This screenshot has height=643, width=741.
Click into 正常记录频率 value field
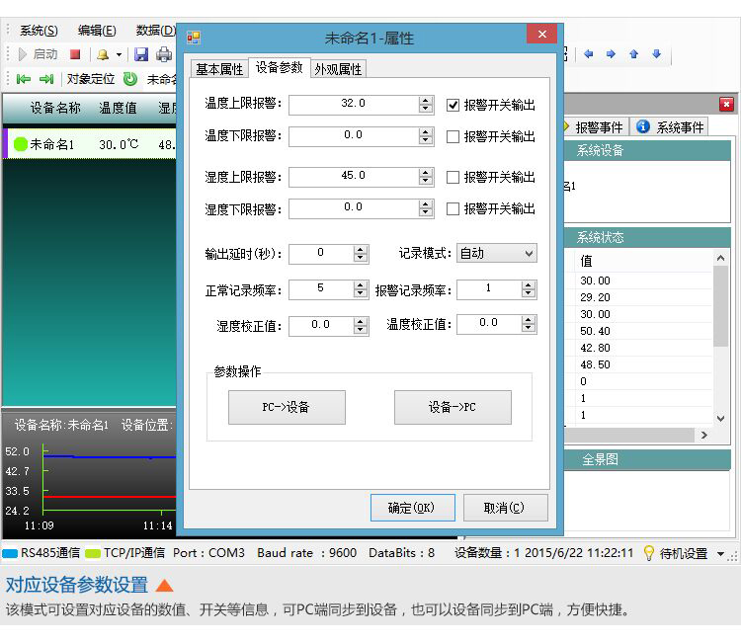click(321, 289)
